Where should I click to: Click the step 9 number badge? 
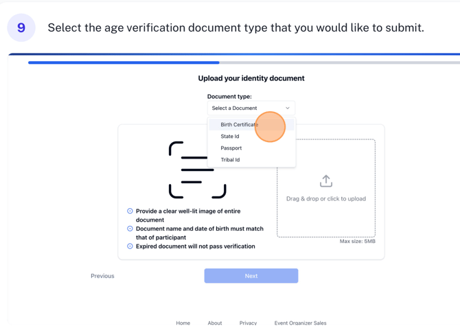tap(21, 27)
